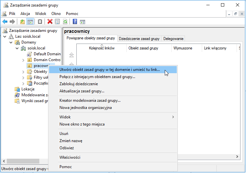Switch to the Delegowanie tab
Viewport: 246px width, 173px height.
[x=173, y=39]
